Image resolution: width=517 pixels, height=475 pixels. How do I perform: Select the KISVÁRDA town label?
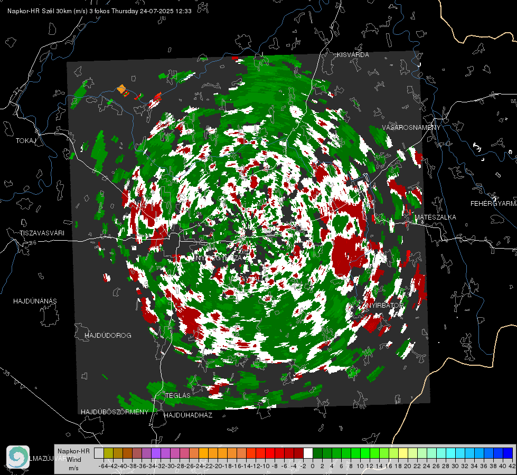point(353,55)
